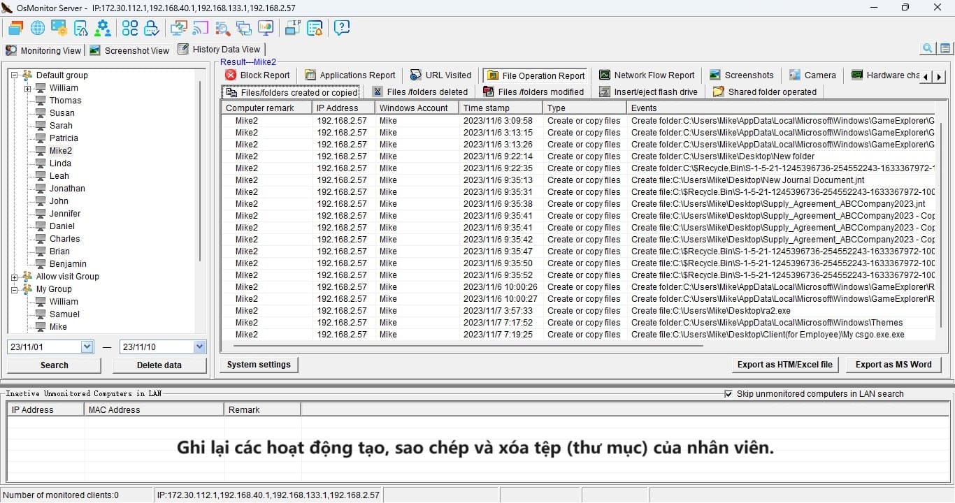Image resolution: width=955 pixels, height=503 pixels.
Task: Click the Delete data button
Action: [159, 365]
